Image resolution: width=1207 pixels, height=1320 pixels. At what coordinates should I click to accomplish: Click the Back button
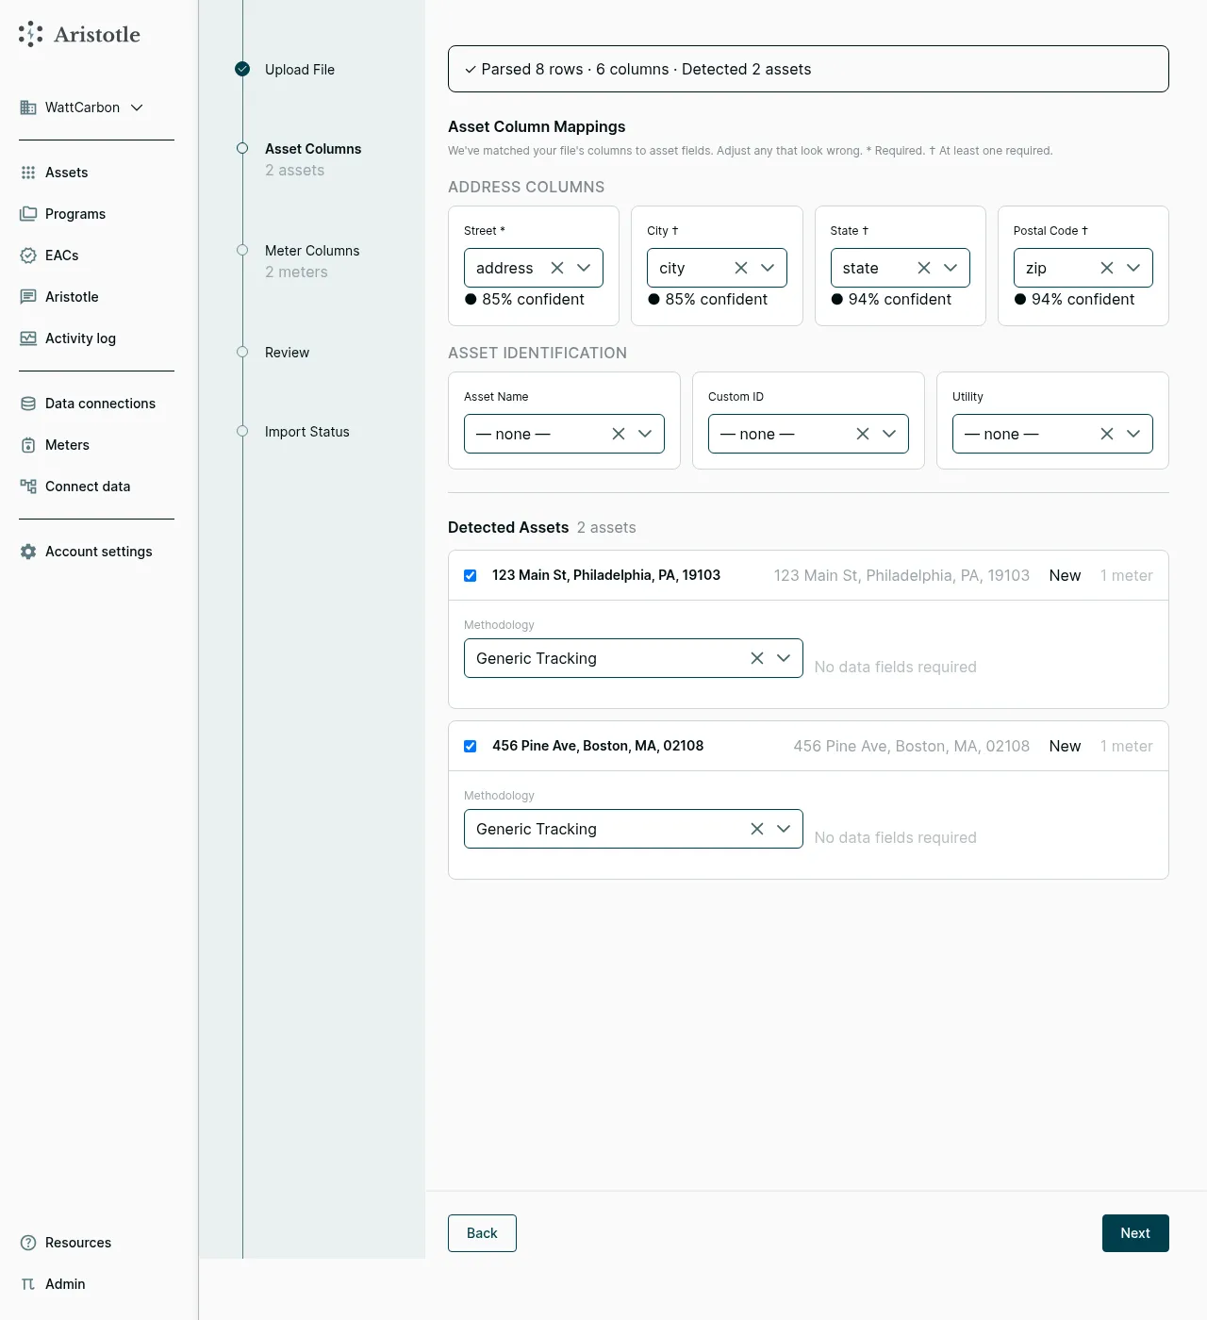482,1233
